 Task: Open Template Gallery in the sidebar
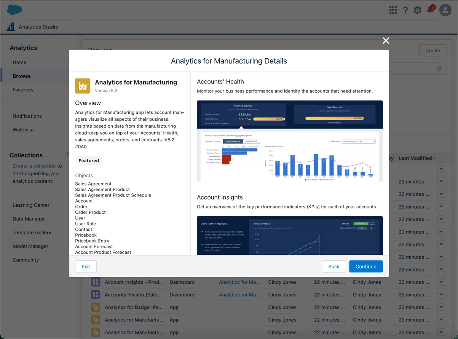32,233
